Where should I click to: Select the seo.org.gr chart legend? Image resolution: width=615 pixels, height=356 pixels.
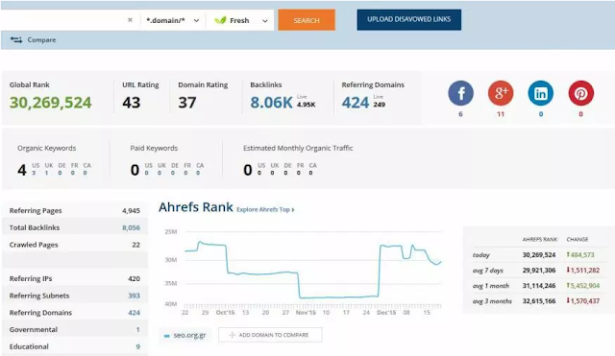pyautogui.click(x=185, y=335)
